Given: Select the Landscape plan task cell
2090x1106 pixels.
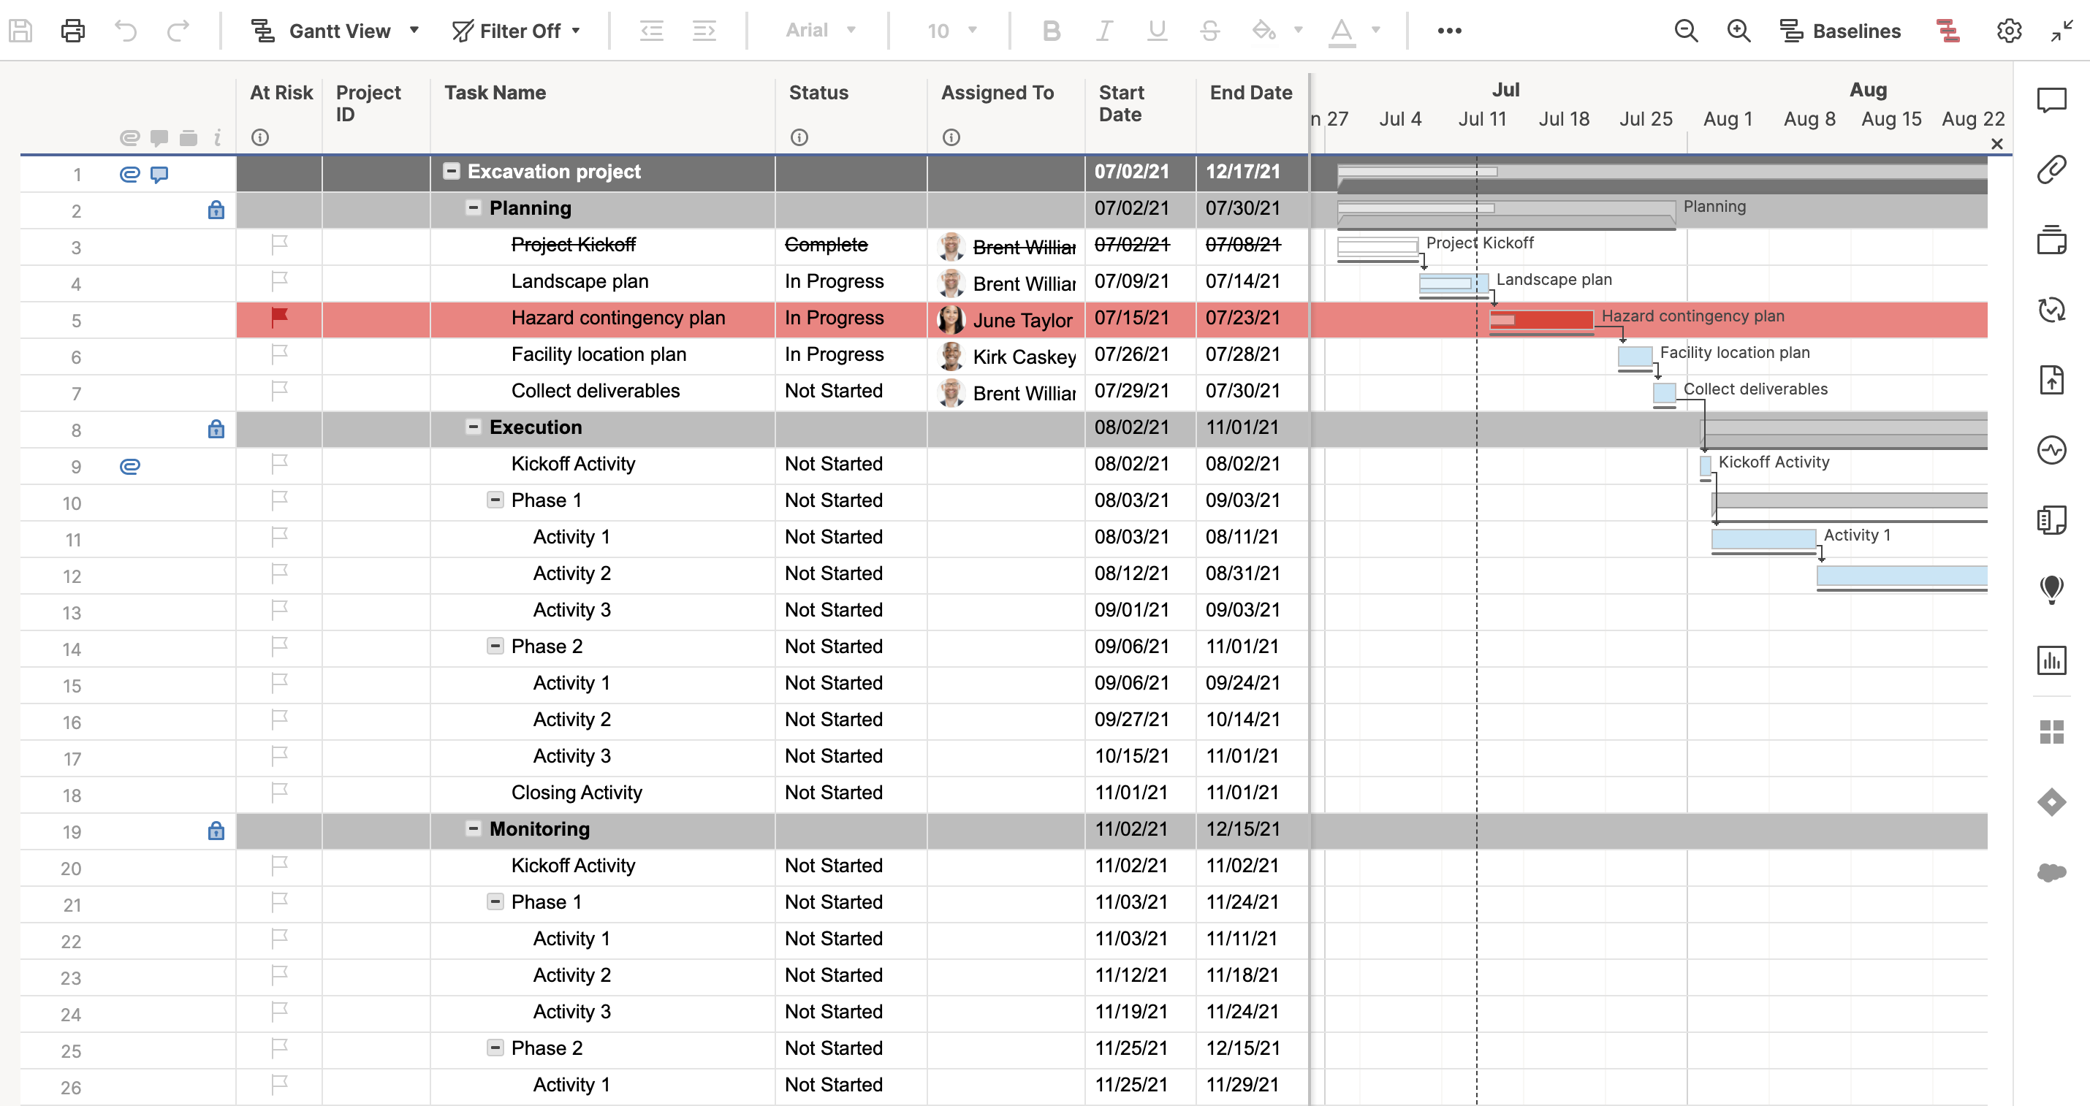Looking at the screenshot, I should click(x=579, y=281).
